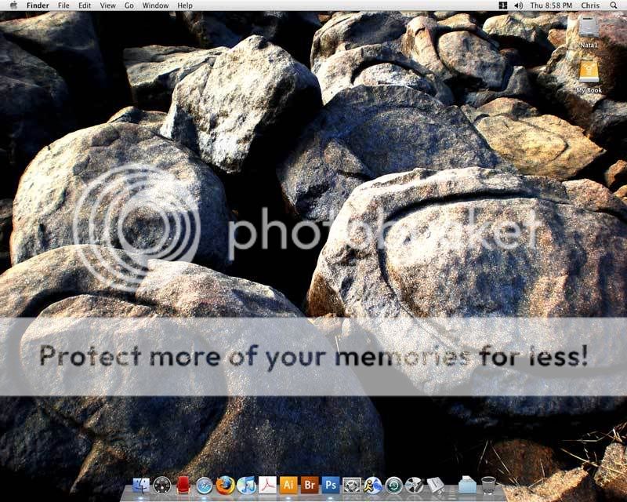Launch Adobe Bridge from the Dock
The height and width of the screenshot is (502, 627).
click(x=310, y=486)
